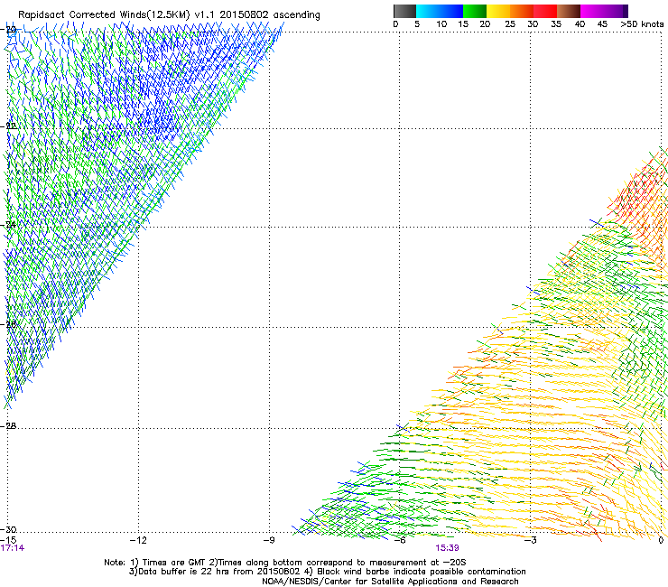Click the longitude label -9
The image size is (668, 587).
(x=269, y=540)
